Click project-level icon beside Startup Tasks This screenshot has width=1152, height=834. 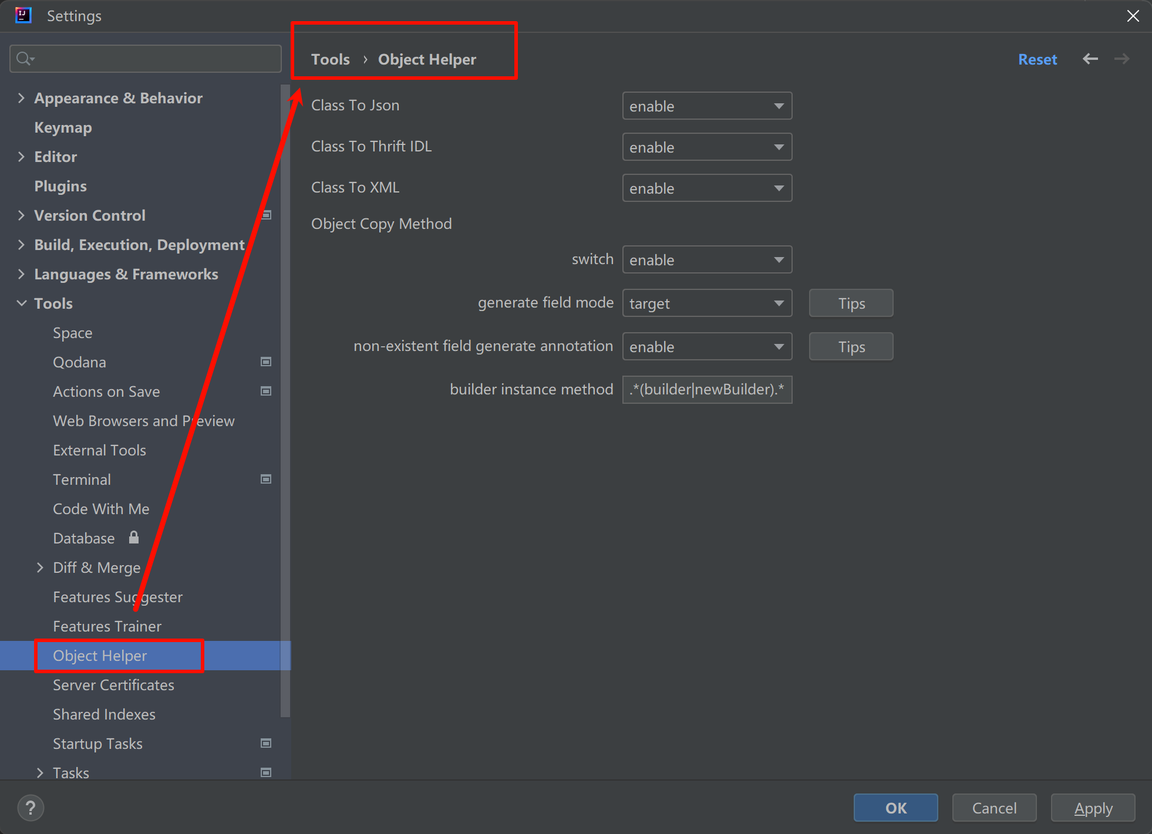(266, 744)
